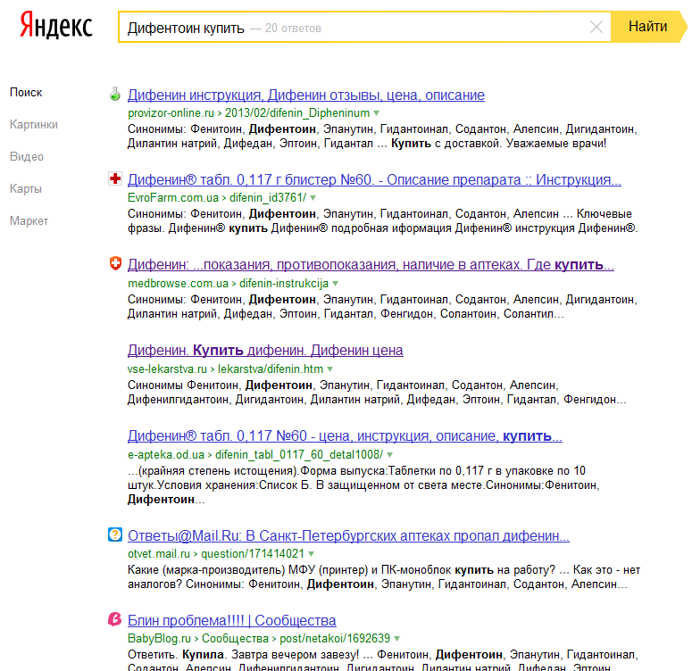Image resolution: width=692 pixels, height=671 pixels.
Task: Click the difenin-instrukcija path link
Action: (284, 283)
